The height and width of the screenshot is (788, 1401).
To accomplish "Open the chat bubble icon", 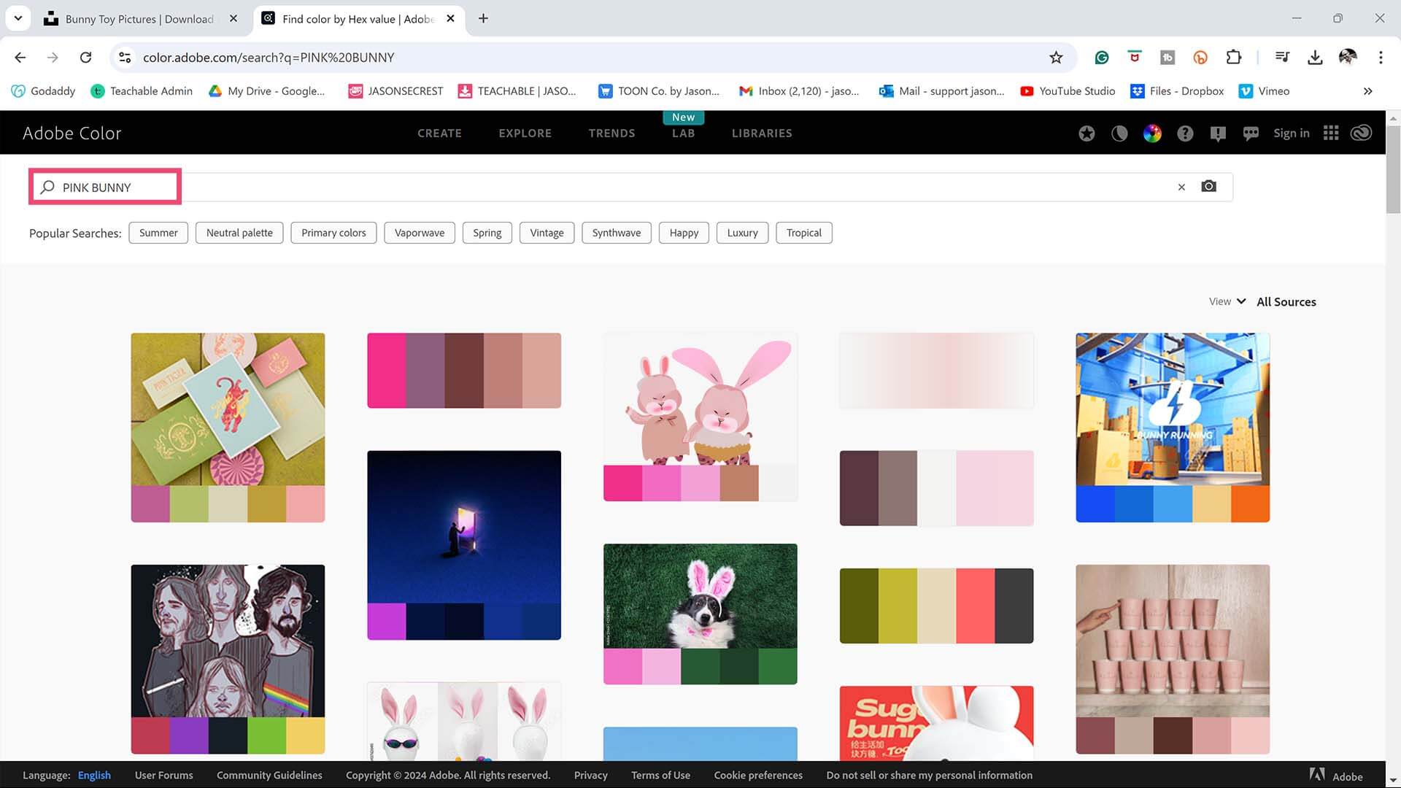I will [1251, 134].
